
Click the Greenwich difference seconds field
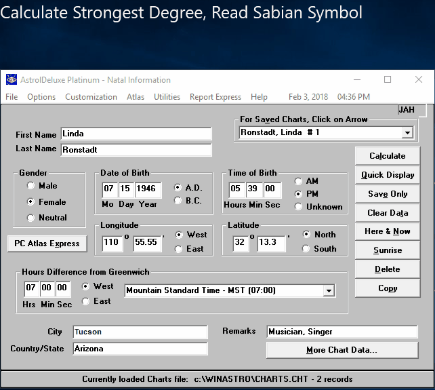63,288
